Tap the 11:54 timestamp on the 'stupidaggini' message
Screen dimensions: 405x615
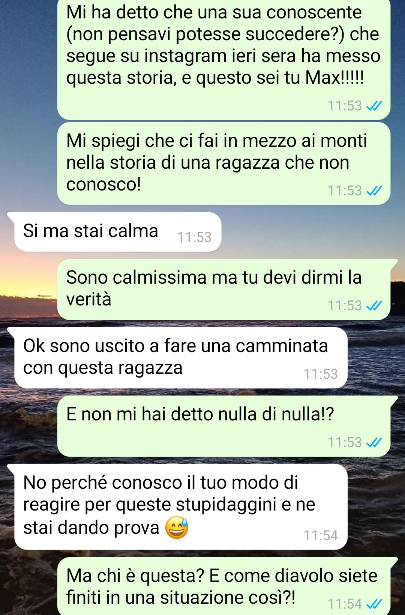pos(321,535)
